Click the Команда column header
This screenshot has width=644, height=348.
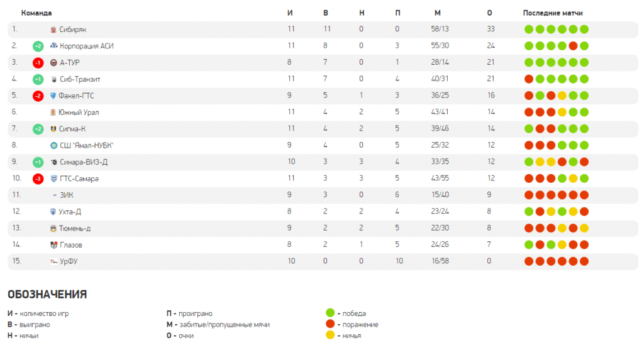coord(36,13)
